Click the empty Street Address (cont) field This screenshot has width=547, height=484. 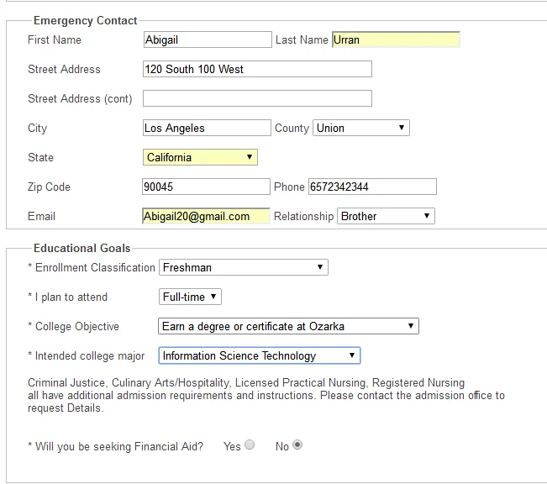(x=257, y=98)
